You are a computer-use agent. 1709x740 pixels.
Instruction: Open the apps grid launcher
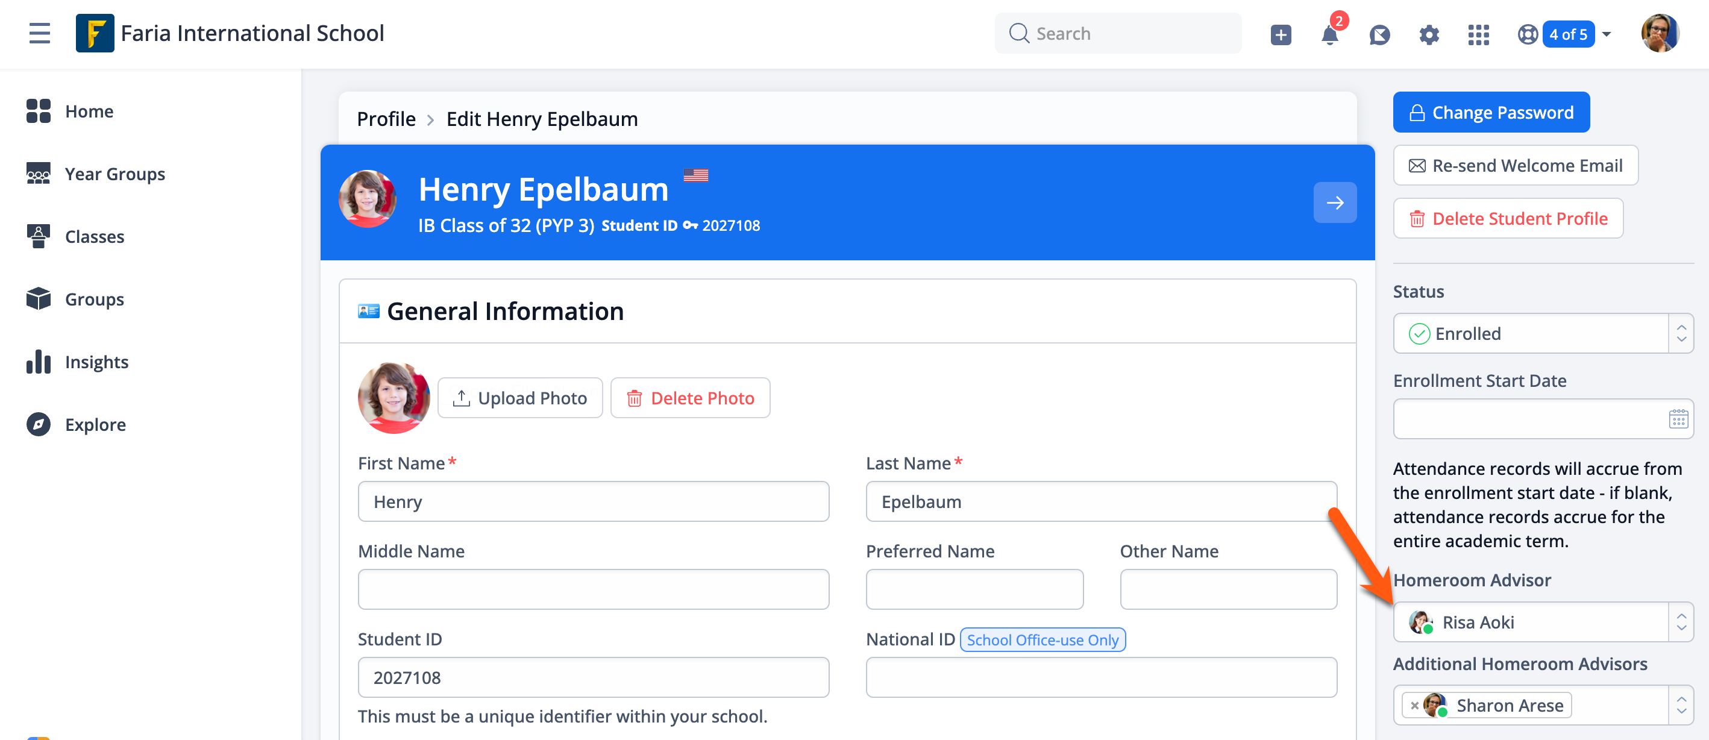(1478, 34)
